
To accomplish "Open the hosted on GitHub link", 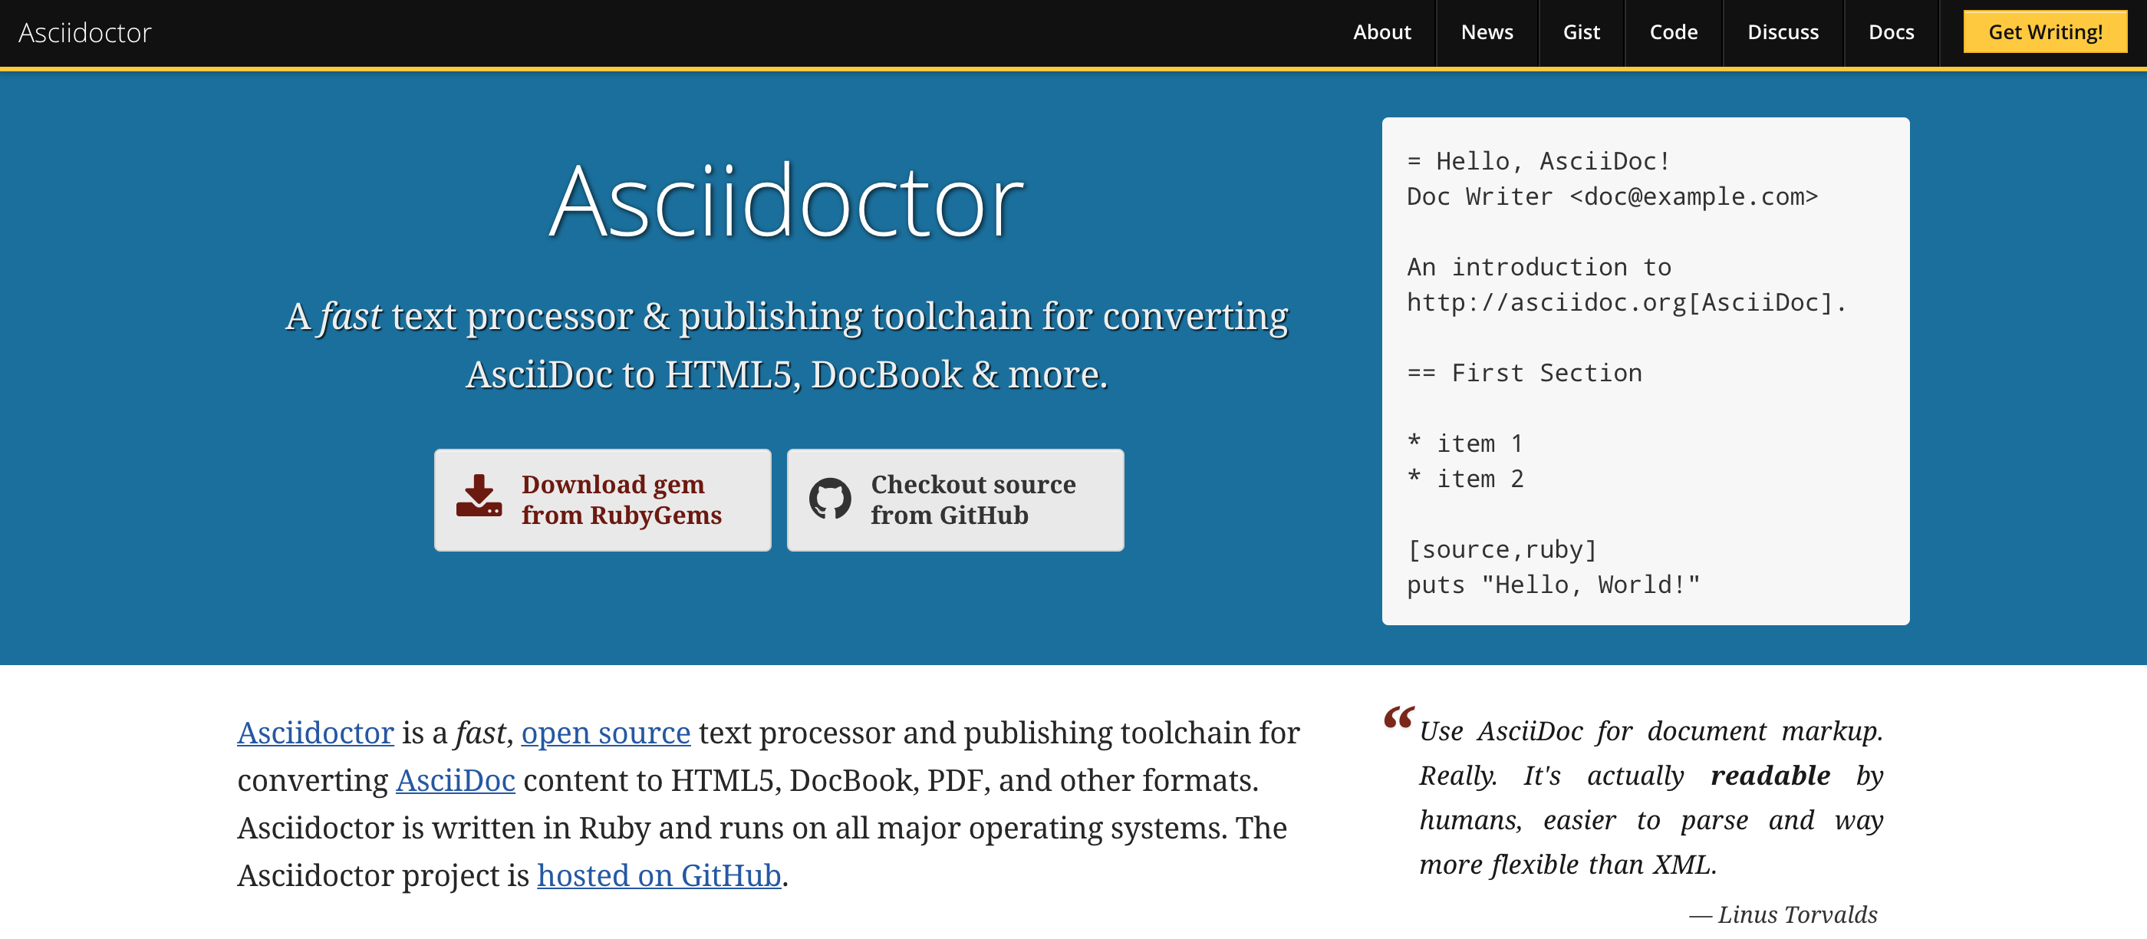I will (659, 875).
